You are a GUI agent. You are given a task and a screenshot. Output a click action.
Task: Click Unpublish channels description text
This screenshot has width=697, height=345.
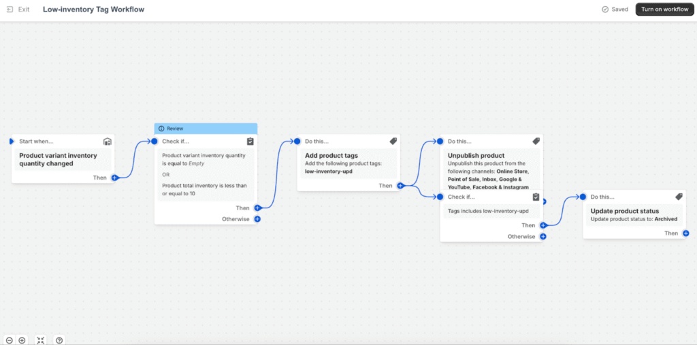pos(489,175)
